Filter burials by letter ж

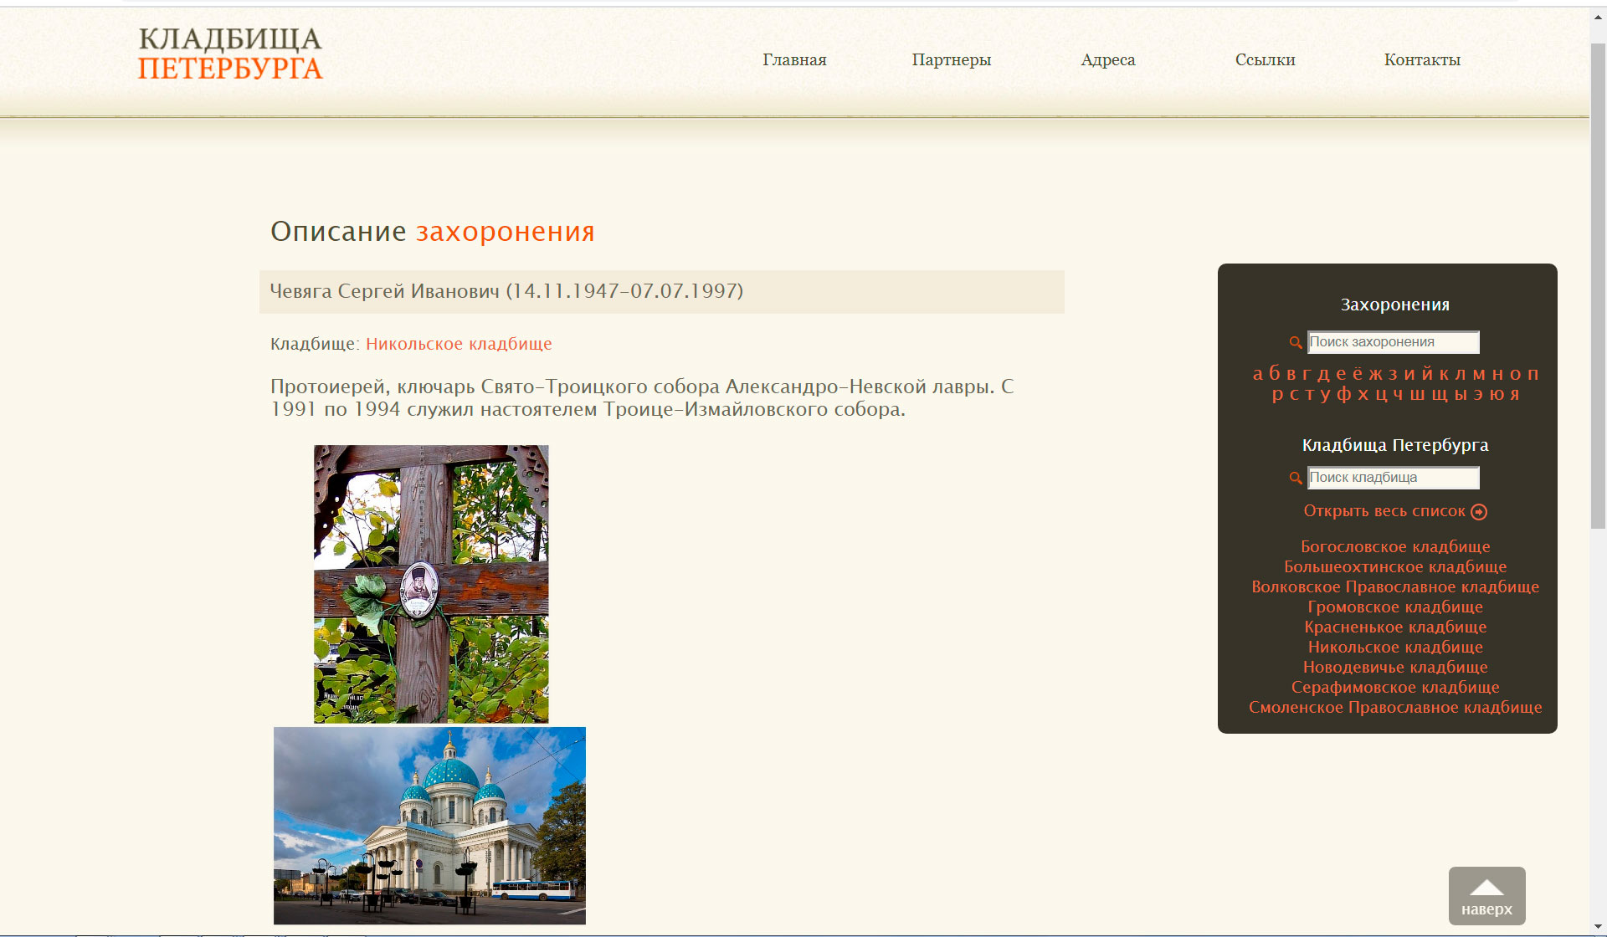tap(1376, 375)
